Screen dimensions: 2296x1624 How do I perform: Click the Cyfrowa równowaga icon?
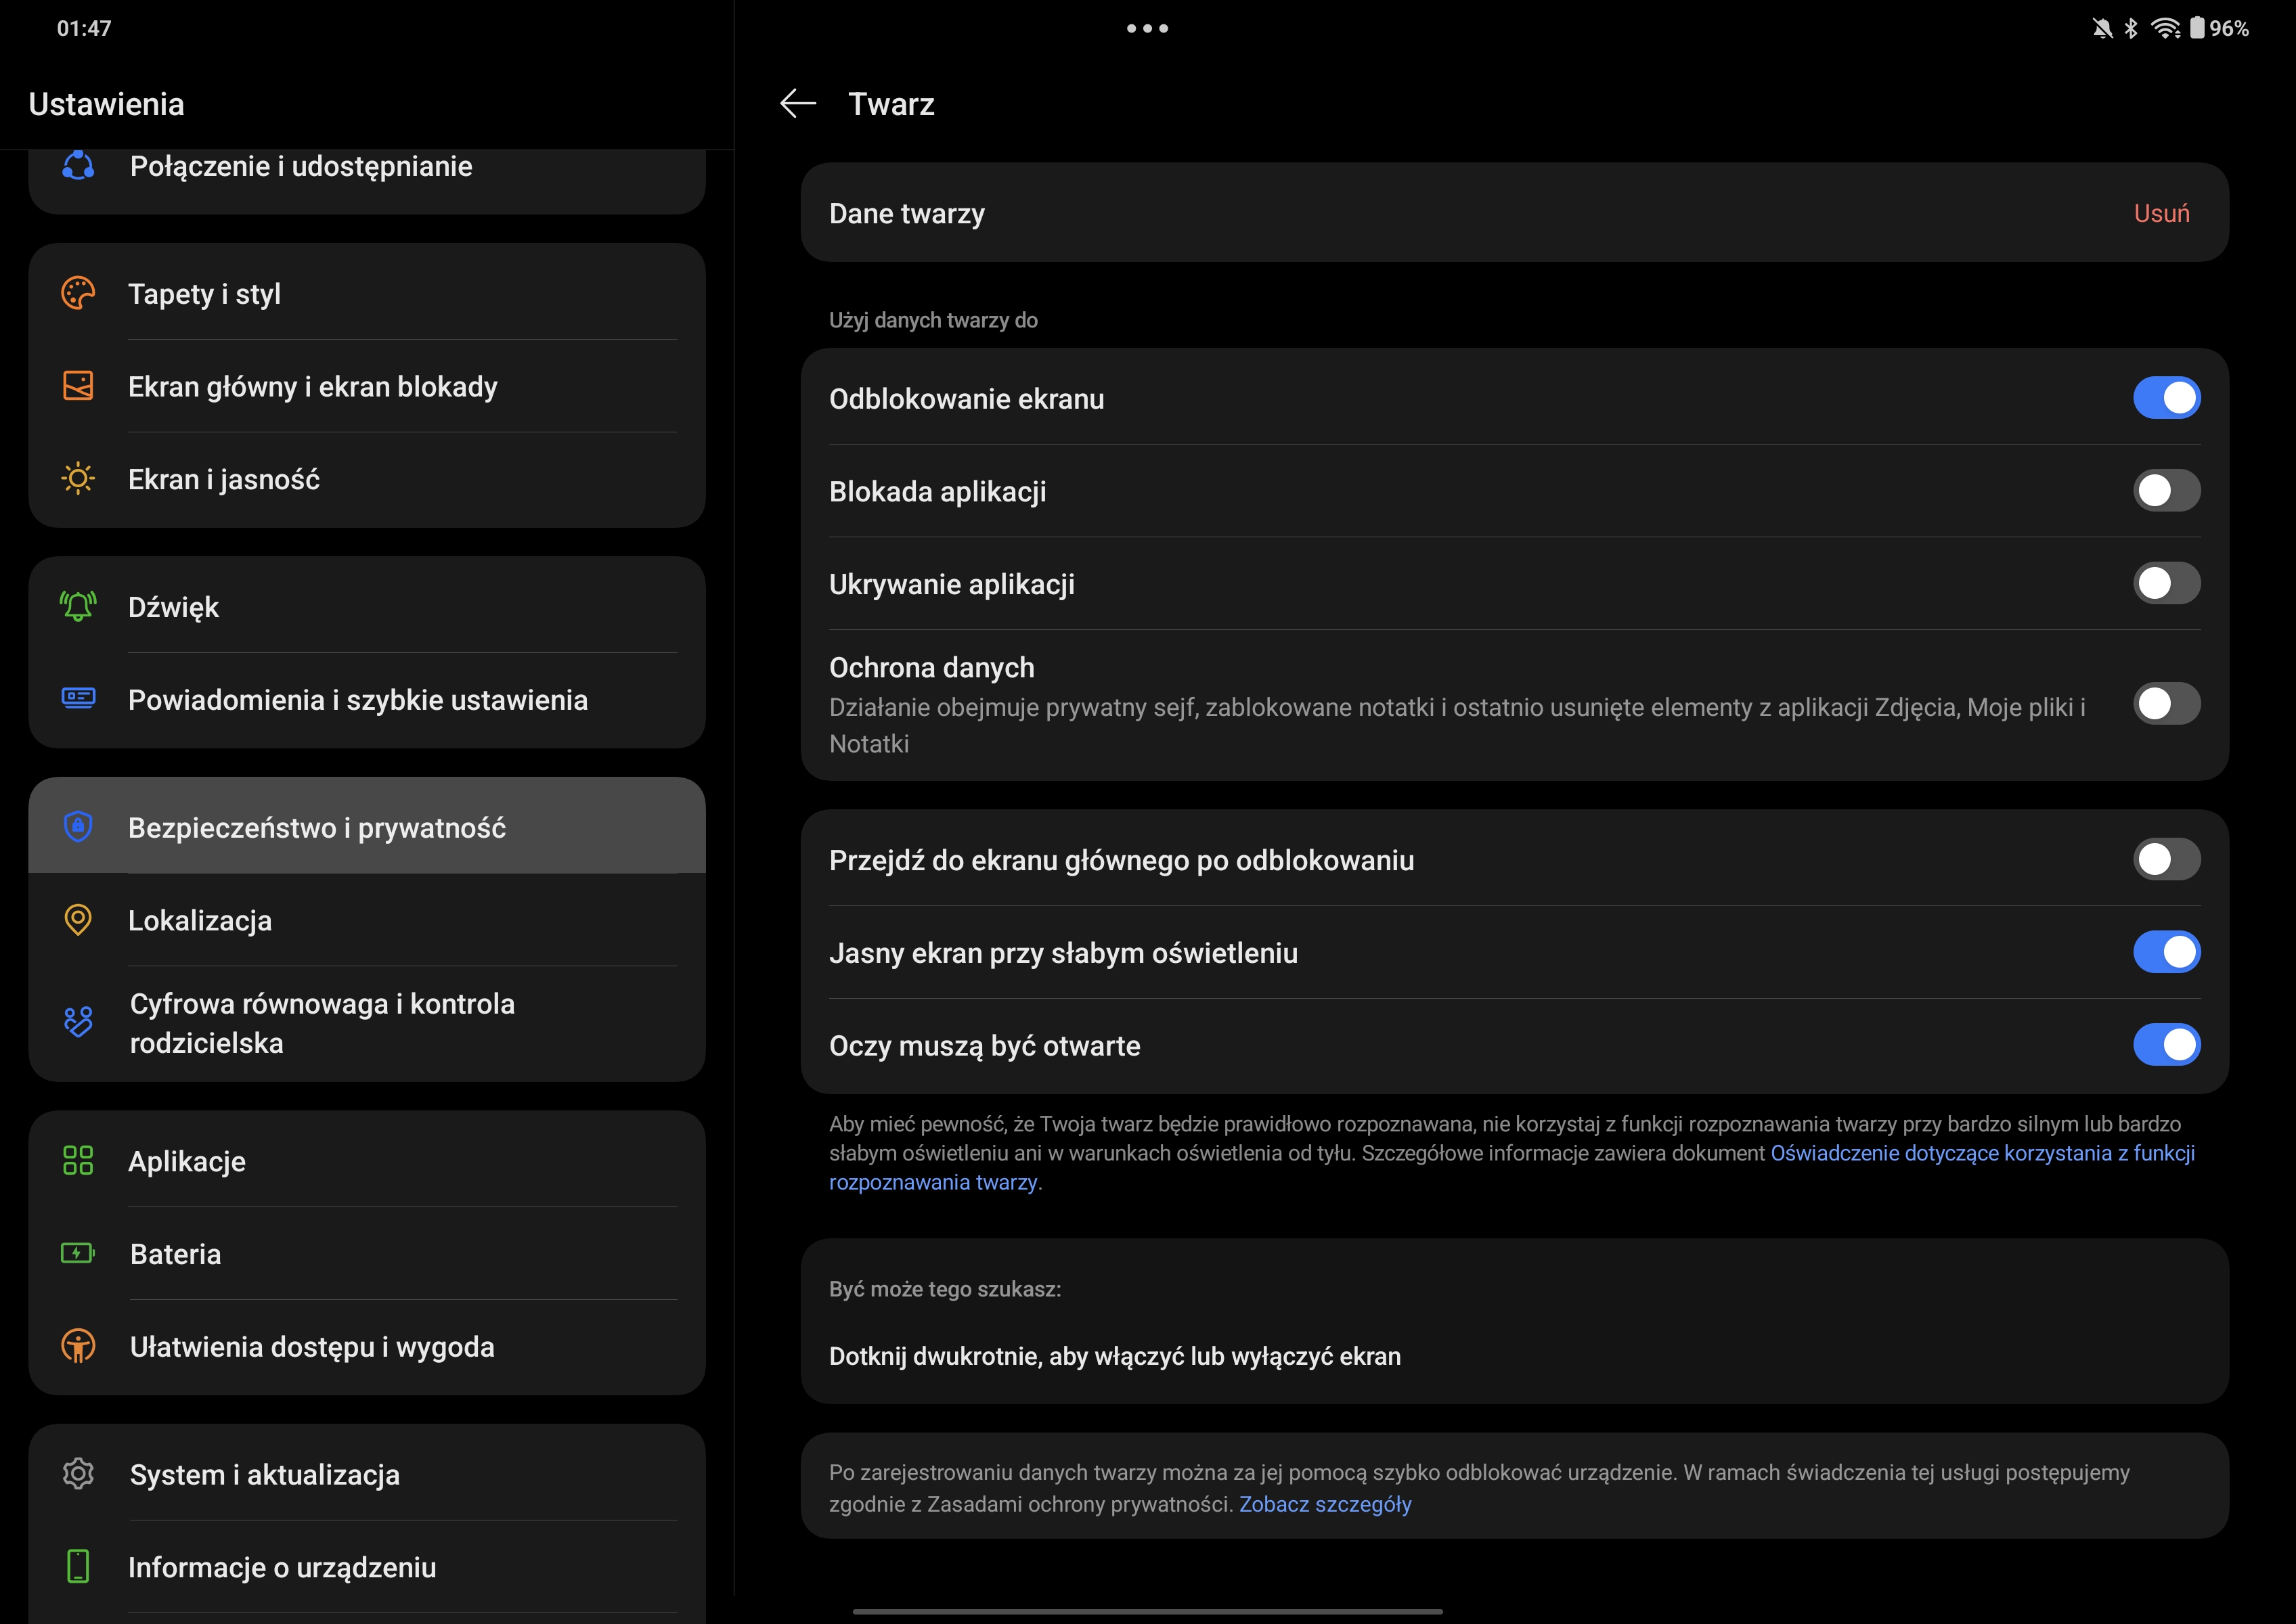pos(78,1022)
